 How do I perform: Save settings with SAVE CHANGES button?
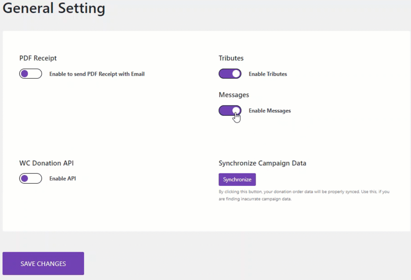click(x=43, y=264)
